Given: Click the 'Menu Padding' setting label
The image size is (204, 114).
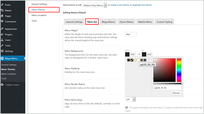Looking at the screenshot, I should point(72,69).
